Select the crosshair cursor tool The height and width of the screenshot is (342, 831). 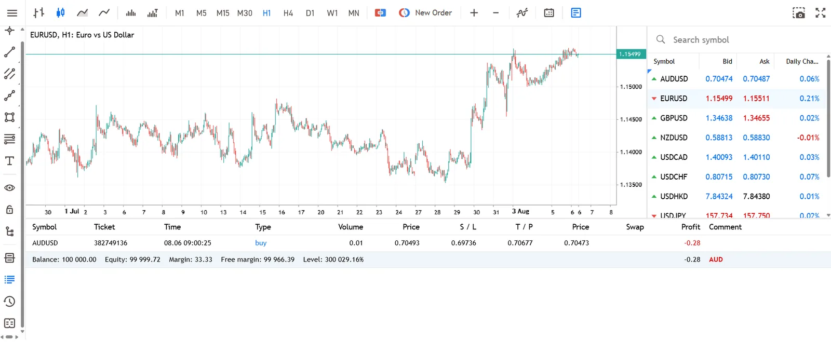(9, 31)
